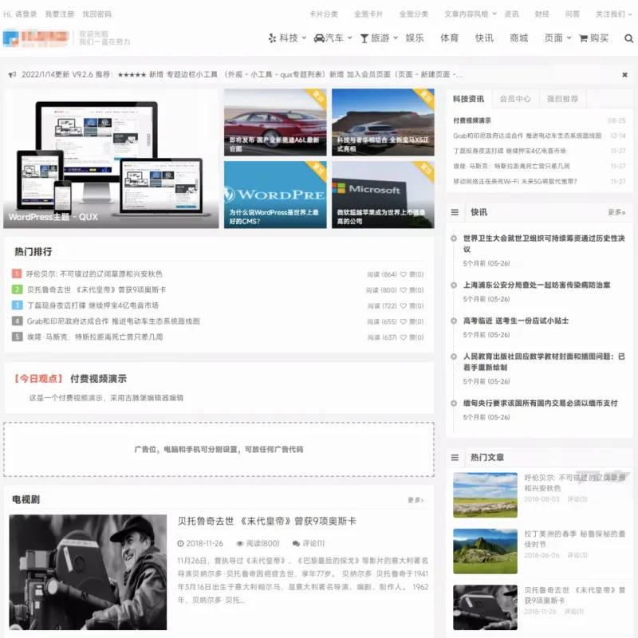Open the 奥迪A6L red car thumbnail
The width and height of the screenshot is (638, 638).
[x=275, y=122]
